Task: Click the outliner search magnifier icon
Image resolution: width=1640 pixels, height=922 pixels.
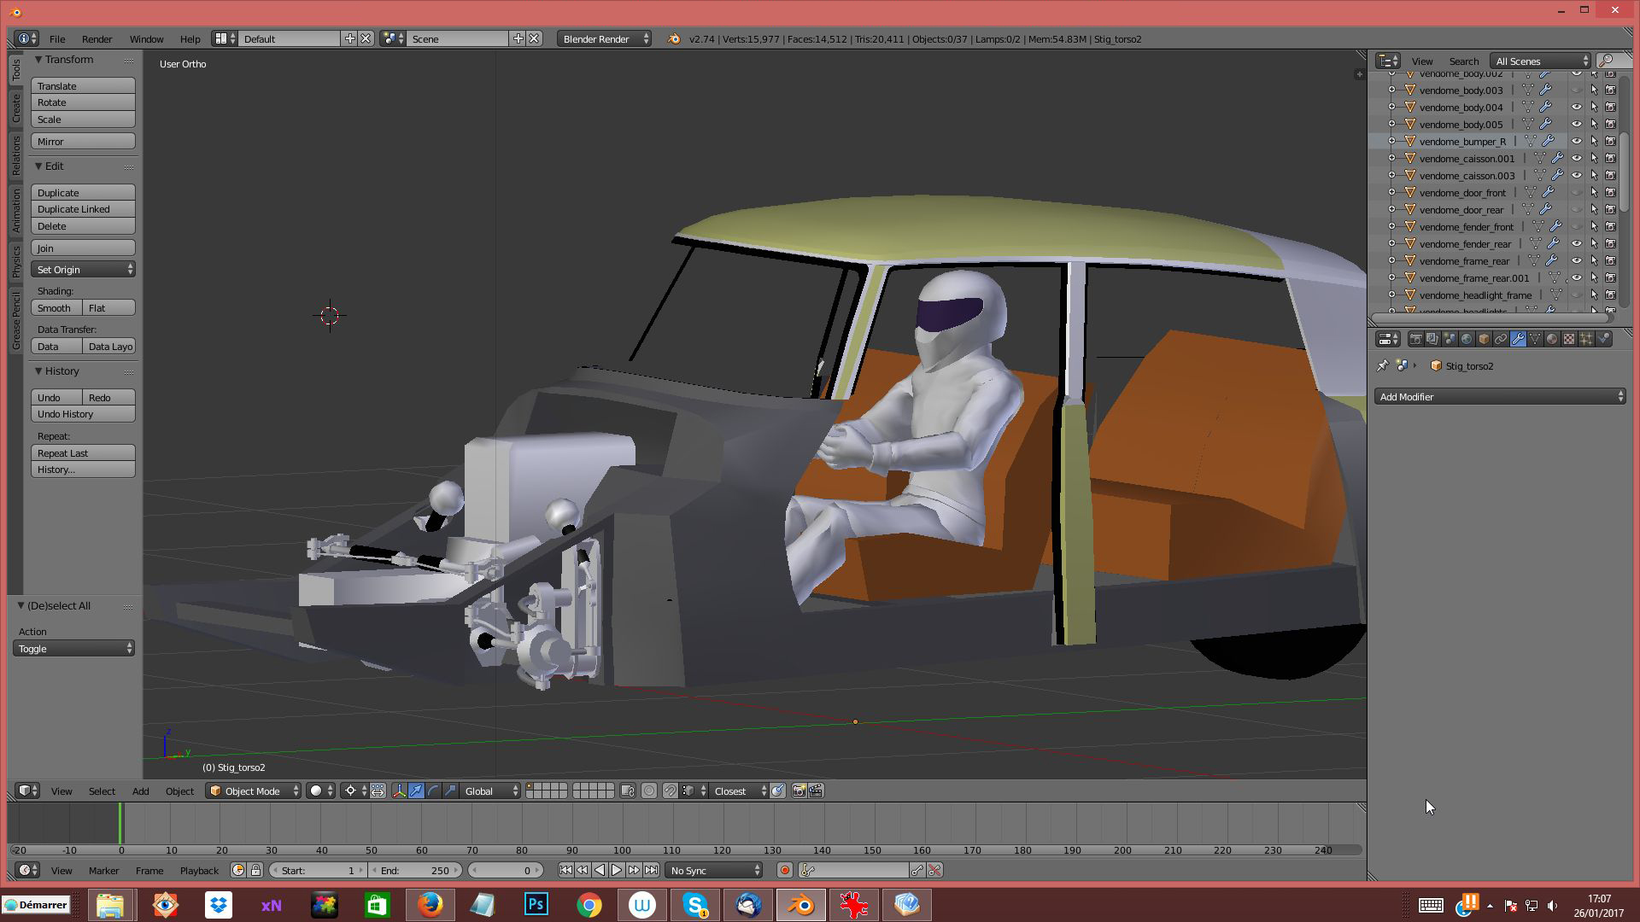Action: [x=1606, y=61]
